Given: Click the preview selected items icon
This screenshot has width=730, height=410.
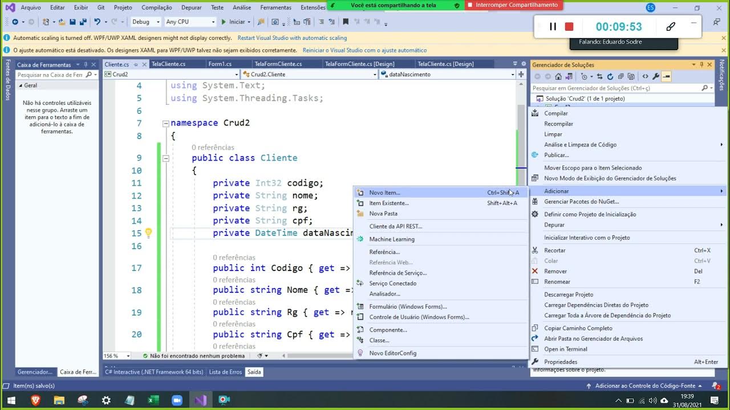Looking at the screenshot, I should [666, 76].
